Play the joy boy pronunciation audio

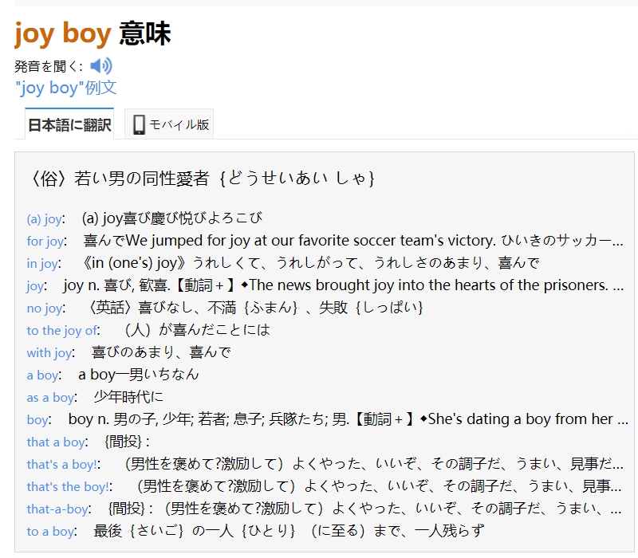(x=100, y=65)
